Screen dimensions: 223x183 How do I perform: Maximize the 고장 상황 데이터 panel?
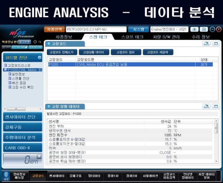click(216, 106)
